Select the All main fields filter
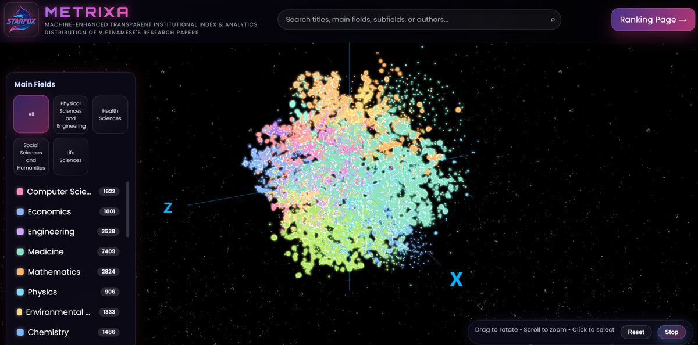 pos(31,114)
